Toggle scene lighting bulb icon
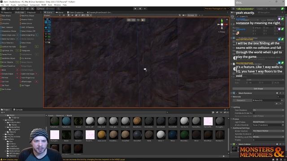This screenshot has height=161, width=287. coord(69,15)
